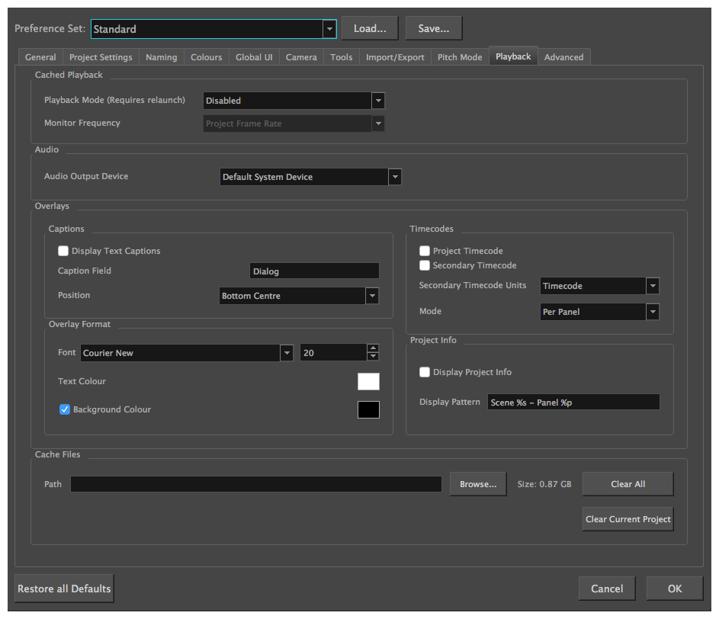Click the Clear All button
Image resolution: width=719 pixels, height=619 pixels.
tap(628, 484)
